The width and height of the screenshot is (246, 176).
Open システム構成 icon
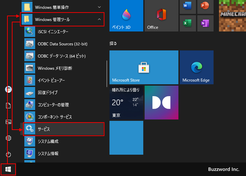point(30,141)
